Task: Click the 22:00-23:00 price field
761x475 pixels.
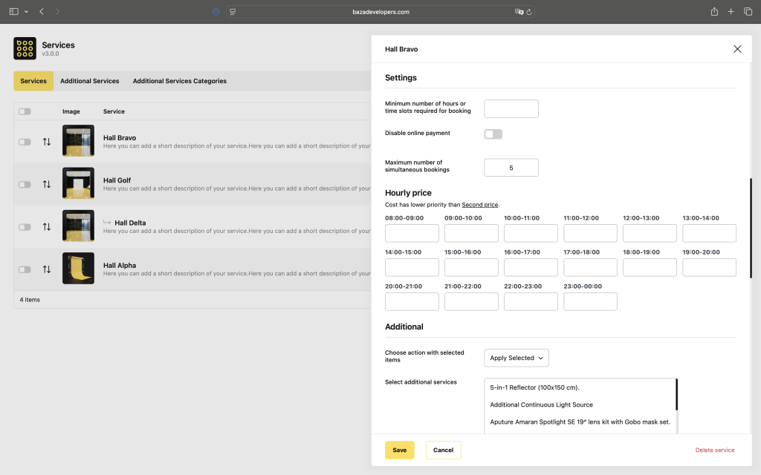Action: [531, 301]
